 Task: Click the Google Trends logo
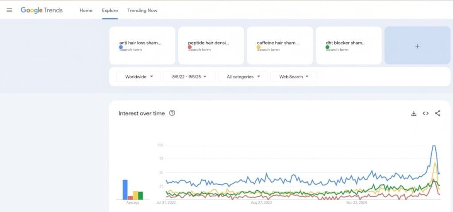tap(42, 10)
